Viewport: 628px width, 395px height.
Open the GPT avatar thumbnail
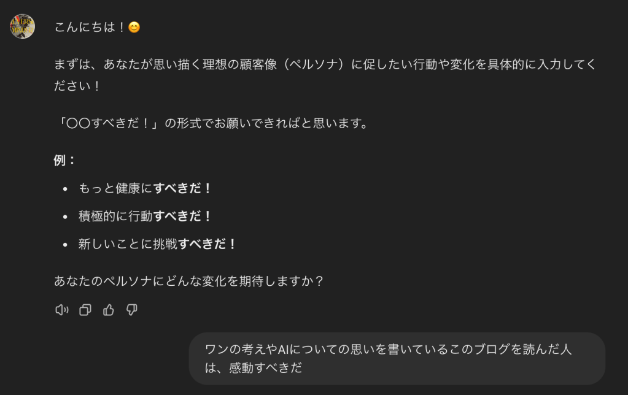22,26
